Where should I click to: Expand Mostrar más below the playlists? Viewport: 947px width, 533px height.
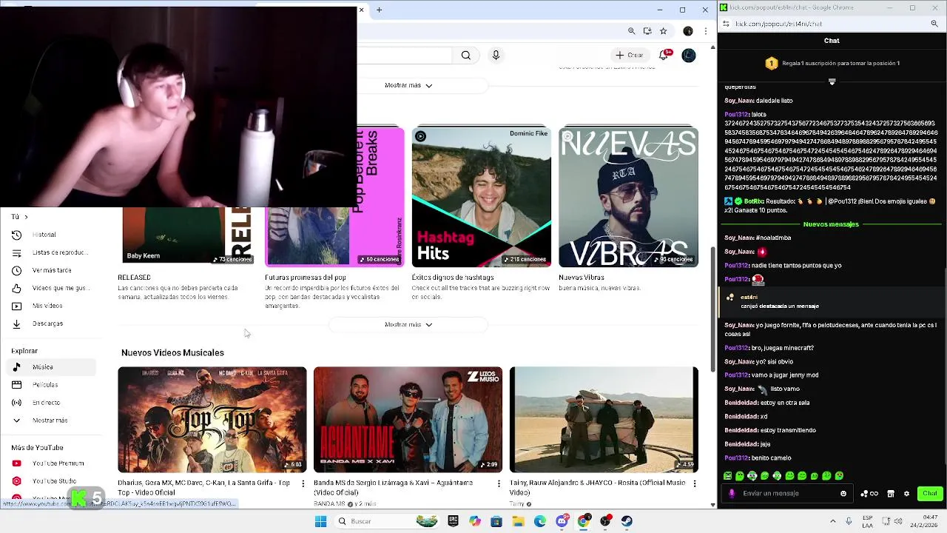408,324
